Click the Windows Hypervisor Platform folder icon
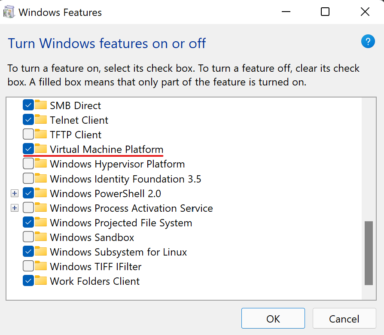This screenshot has height=335, width=384. click(41, 163)
